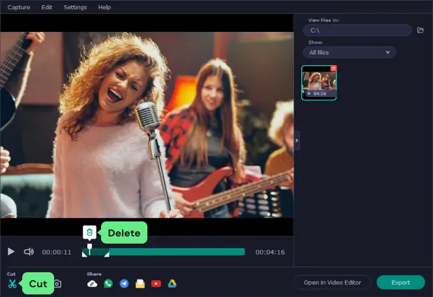
Task: Remove the 04:16 clip with red X
Action: (x=334, y=68)
